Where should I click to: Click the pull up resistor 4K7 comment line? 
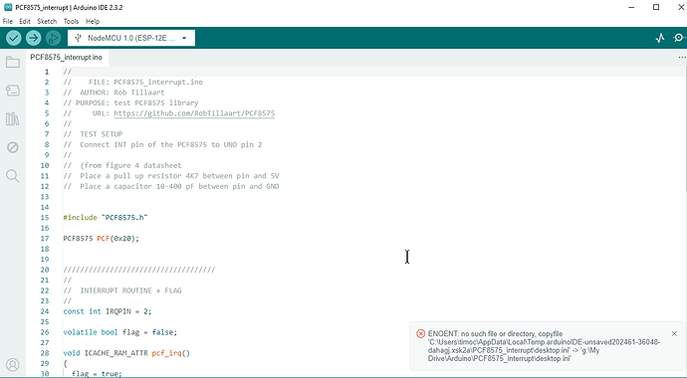click(x=171, y=176)
